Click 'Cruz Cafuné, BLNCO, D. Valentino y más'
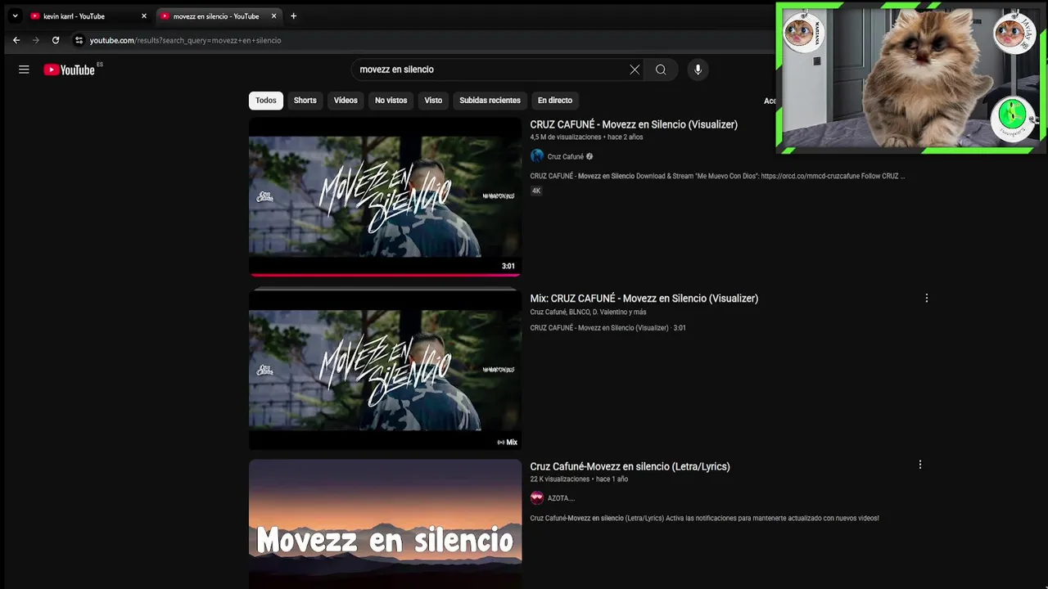Image resolution: width=1048 pixels, height=589 pixels. point(588,312)
